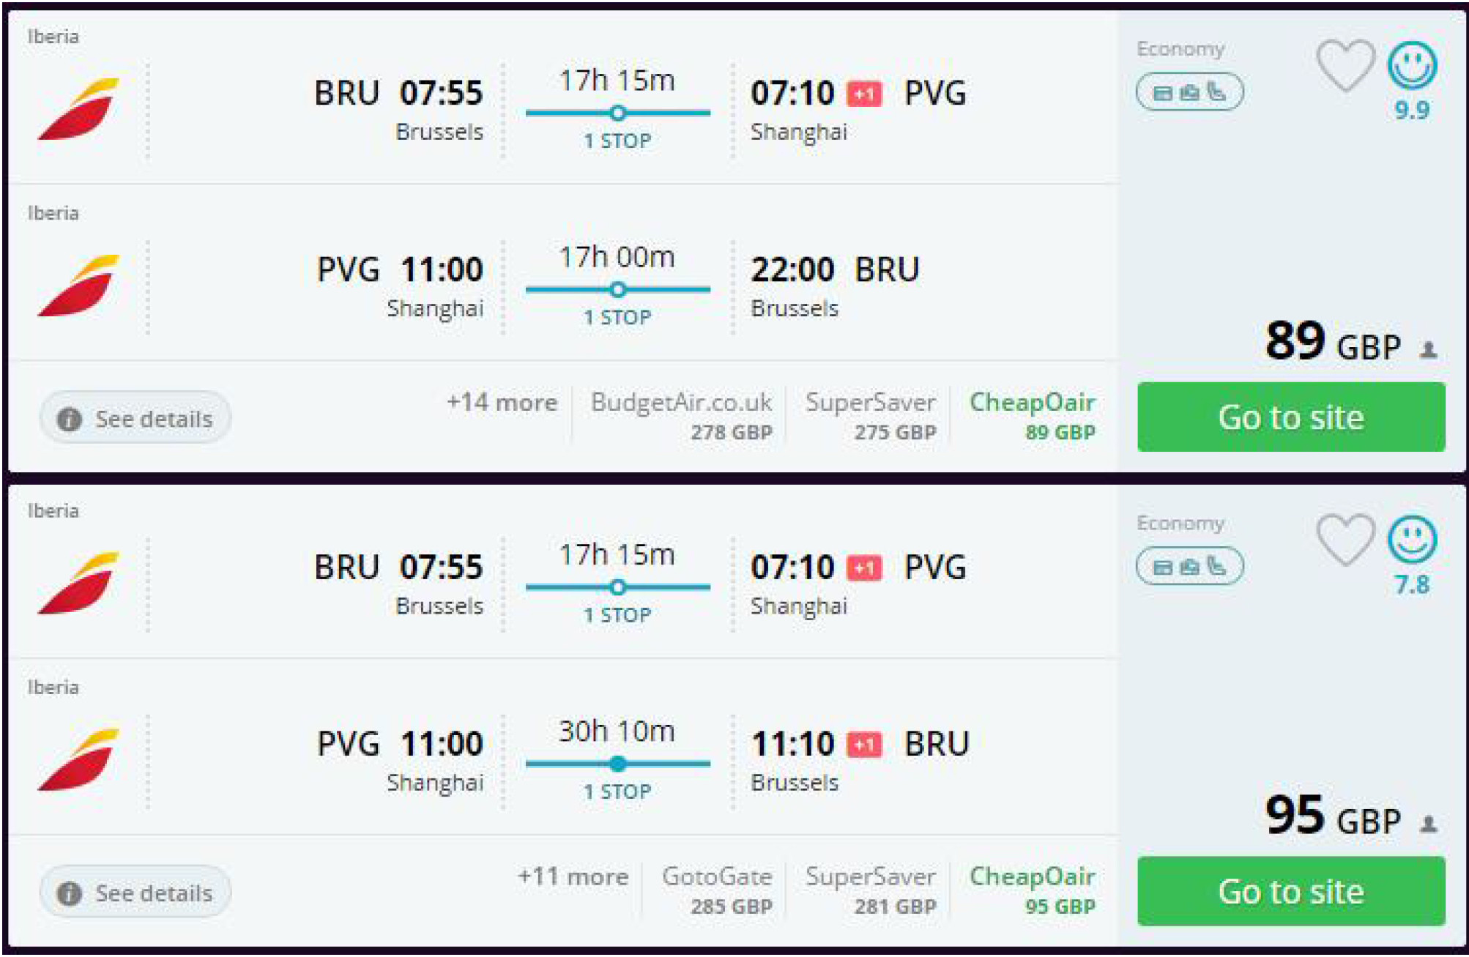This screenshot has height=957, width=1469.
Task: Click Go to site for 89 GBP flight
Action: [x=1290, y=417]
